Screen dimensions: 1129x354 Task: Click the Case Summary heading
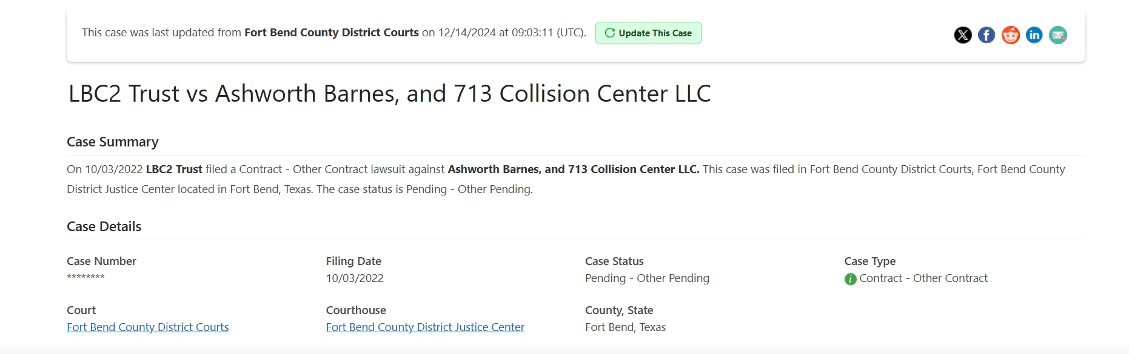[113, 142]
